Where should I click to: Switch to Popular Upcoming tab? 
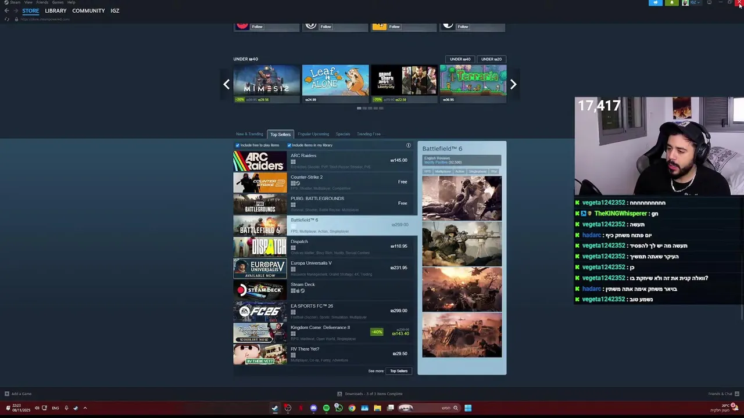click(x=313, y=134)
